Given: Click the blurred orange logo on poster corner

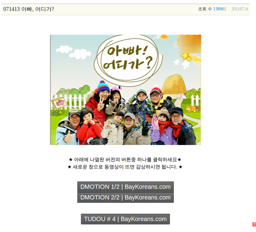Looking at the screenshot, I should tap(190, 44).
